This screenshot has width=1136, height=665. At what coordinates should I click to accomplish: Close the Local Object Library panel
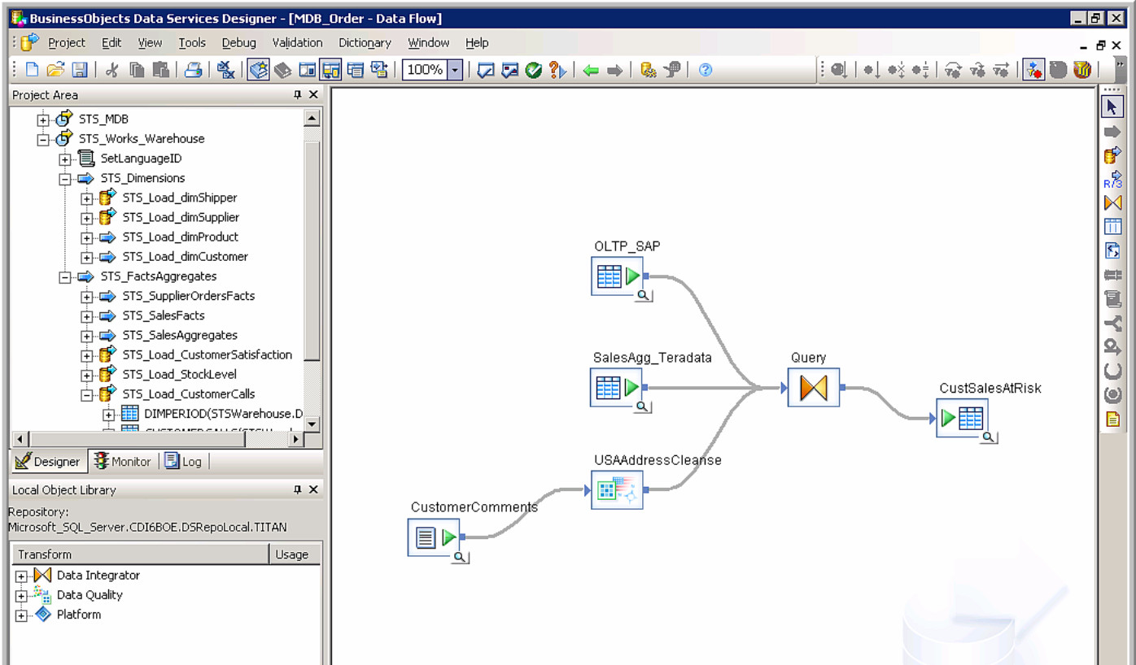(313, 490)
